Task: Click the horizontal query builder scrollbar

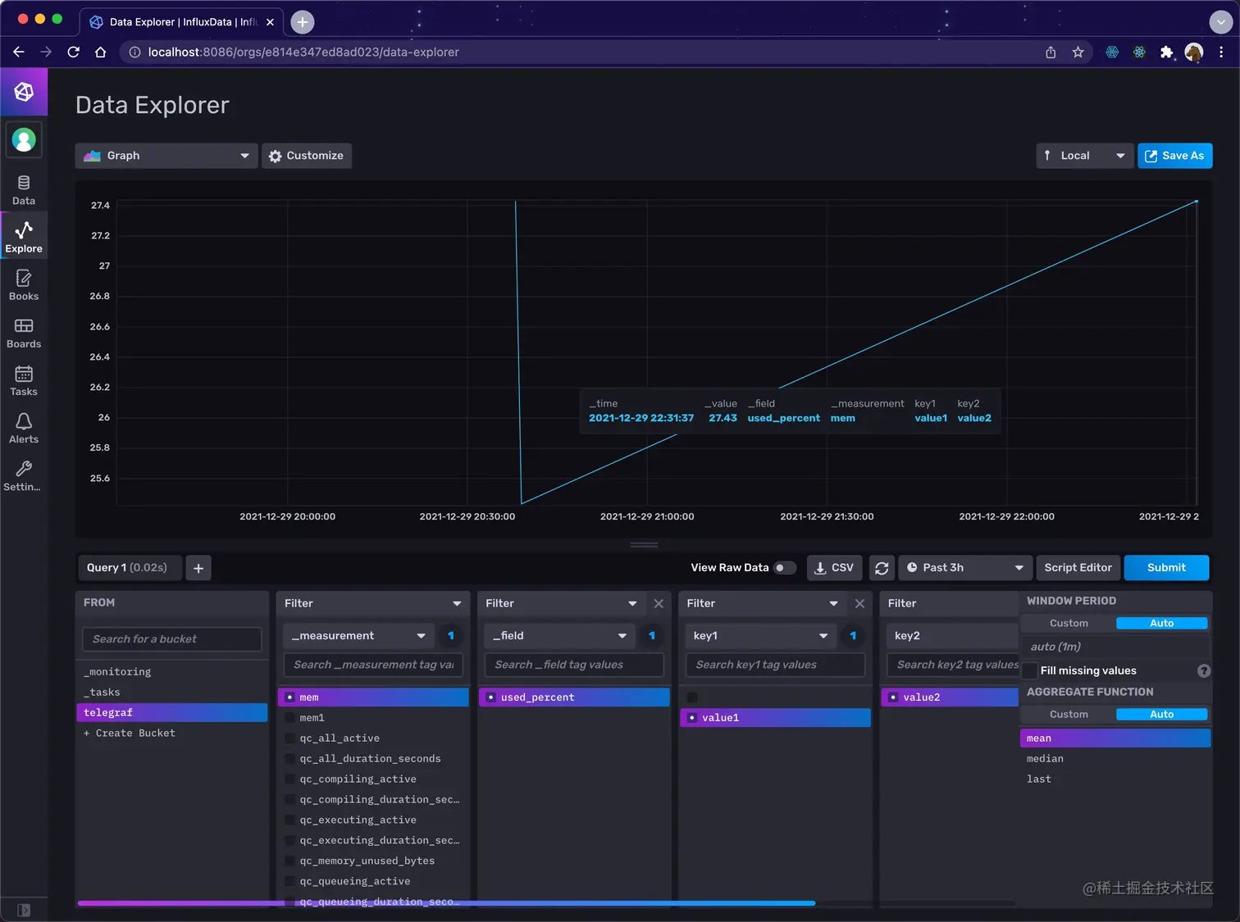Action: [447, 903]
